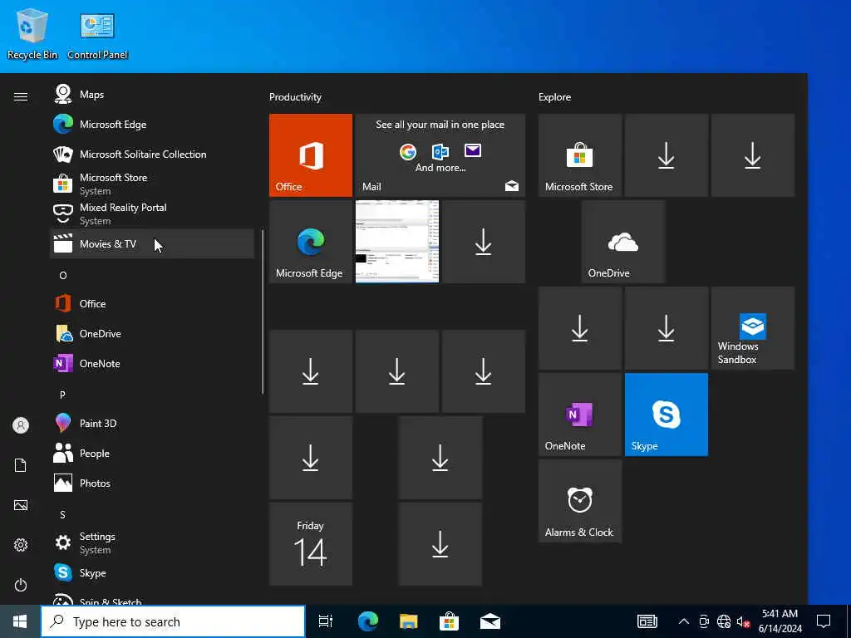Click the letter S section header
This screenshot has width=851, height=638.
pos(62,514)
